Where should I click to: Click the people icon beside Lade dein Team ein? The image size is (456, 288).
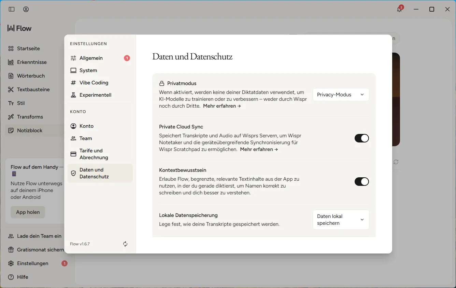coord(11,236)
